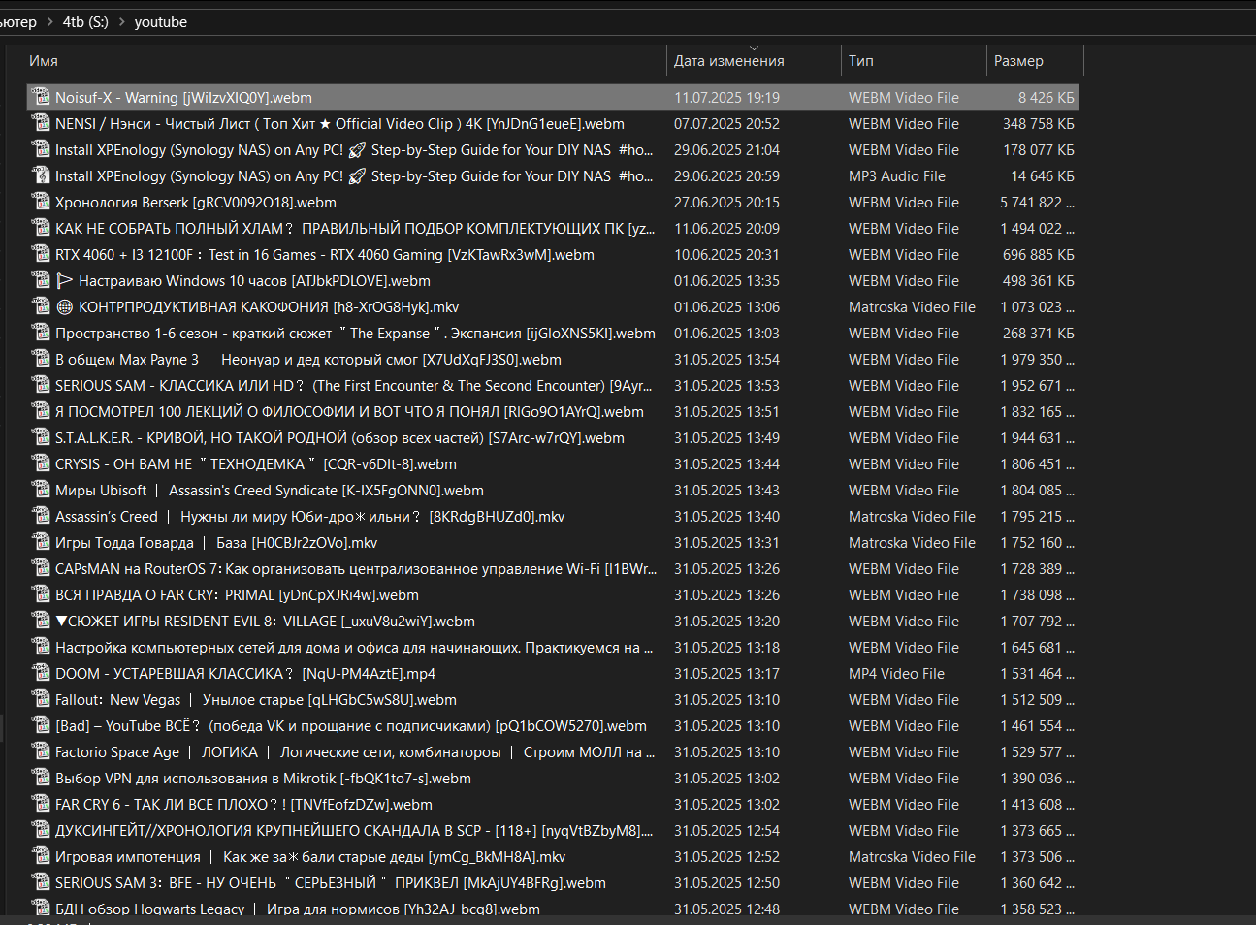Screen dimensions: 1256x925
Task: Select the date cell 11.06.2025 20:09
Action: click(x=727, y=228)
